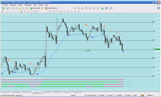Screen dimensions: 161x97
Task: Expand the New Chart dropdown arrow
Action: pyautogui.click(x=5, y=8)
